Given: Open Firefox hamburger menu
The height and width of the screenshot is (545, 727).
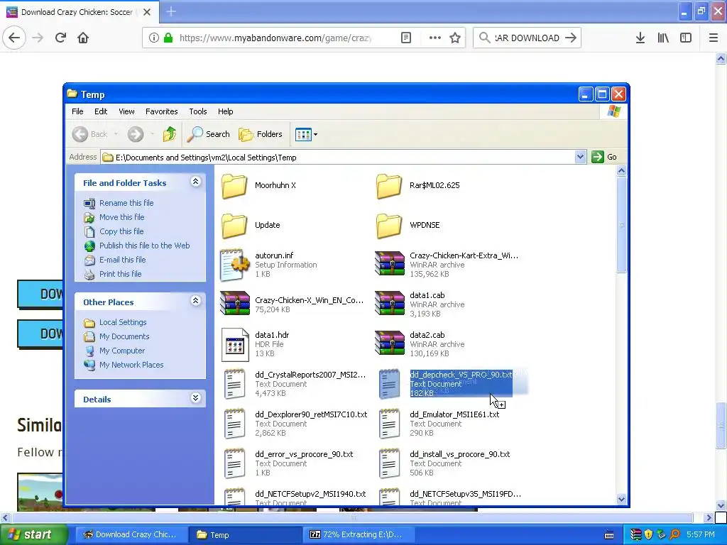Looking at the screenshot, I should (714, 38).
